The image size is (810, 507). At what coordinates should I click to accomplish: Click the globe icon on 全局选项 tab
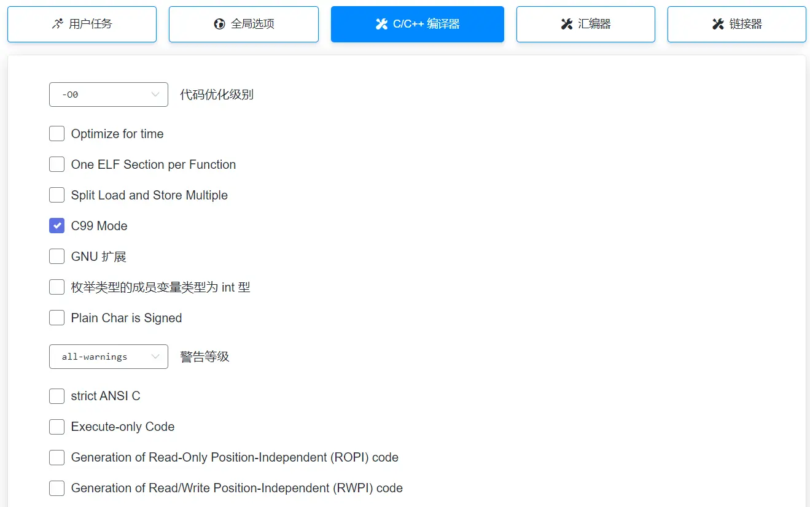tap(219, 23)
